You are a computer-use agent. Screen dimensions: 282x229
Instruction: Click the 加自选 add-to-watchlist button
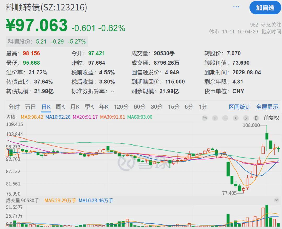(x=265, y=8)
